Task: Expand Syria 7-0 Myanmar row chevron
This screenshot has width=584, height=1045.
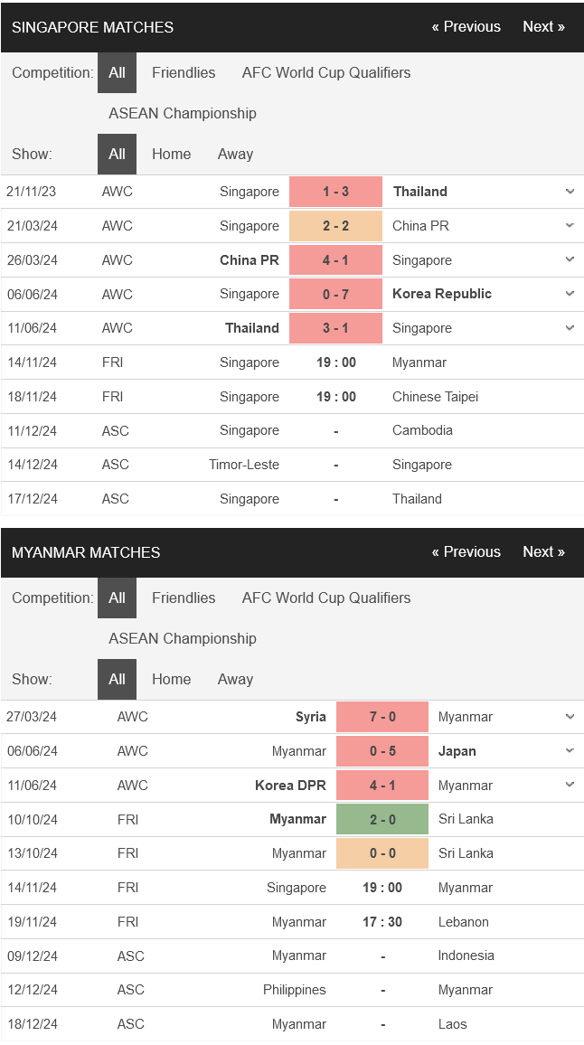Action: click(570, 717)
